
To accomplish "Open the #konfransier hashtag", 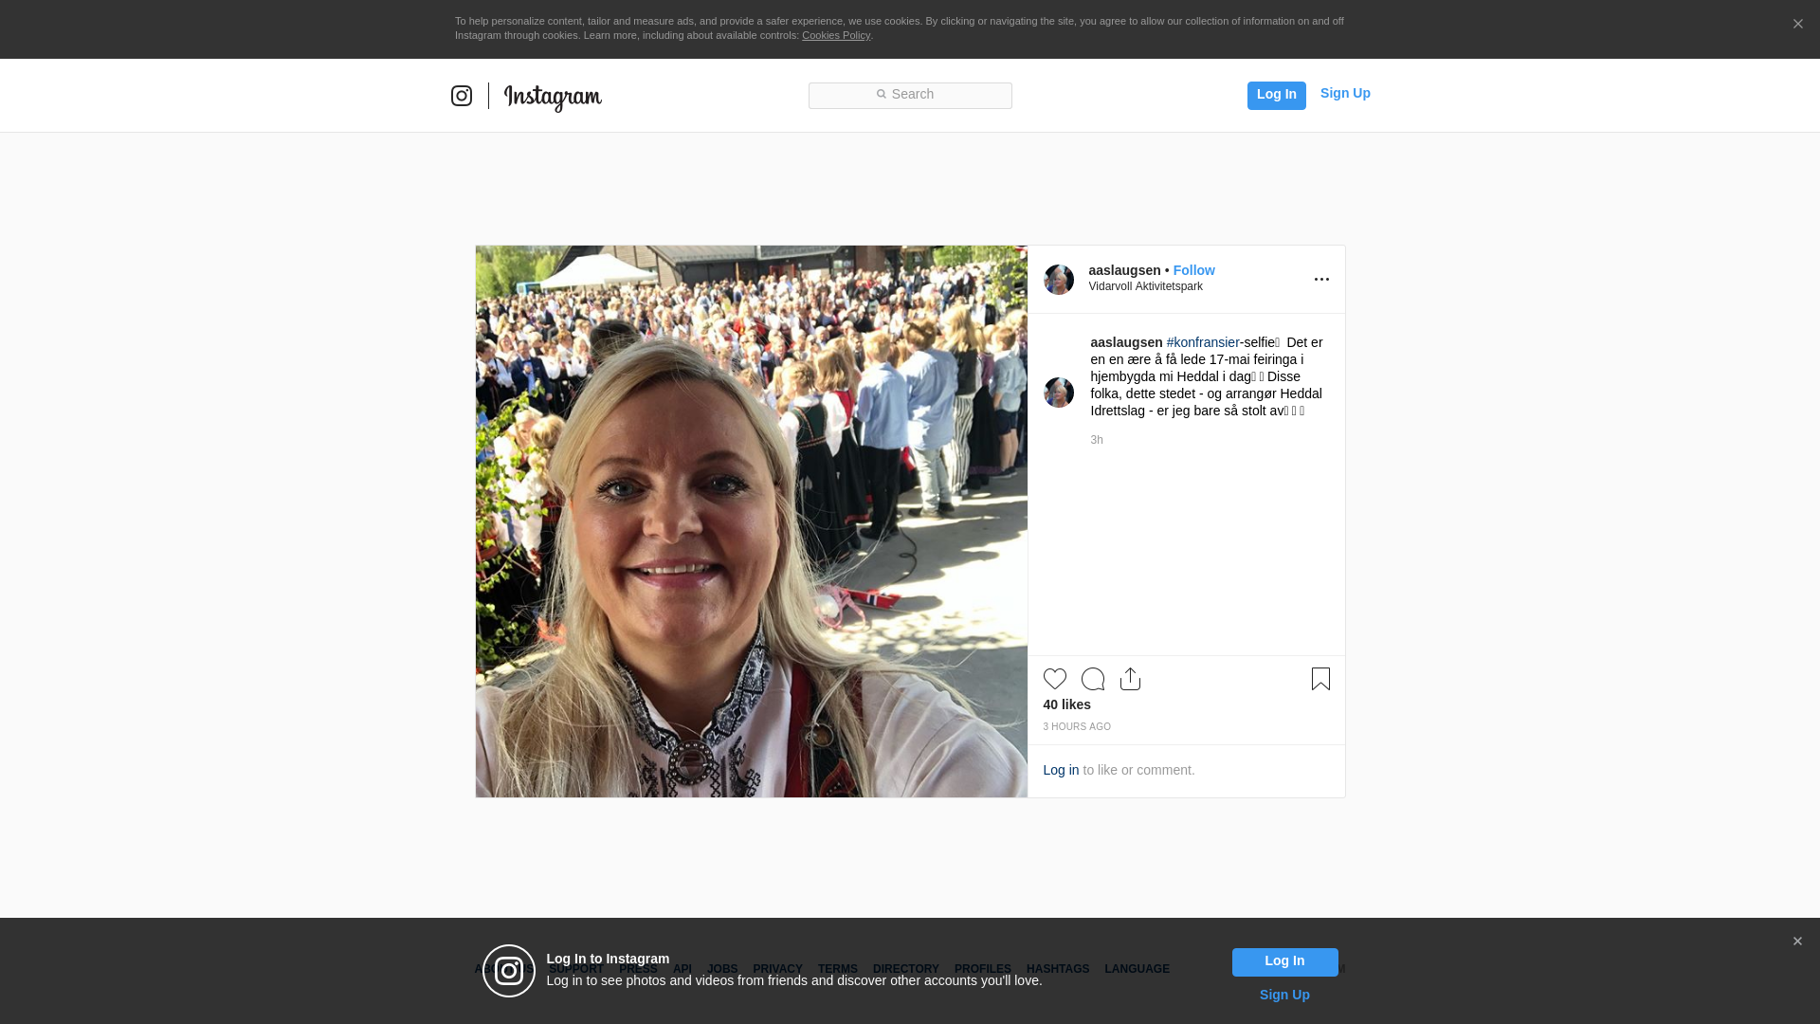I will tap(1203, 342).
